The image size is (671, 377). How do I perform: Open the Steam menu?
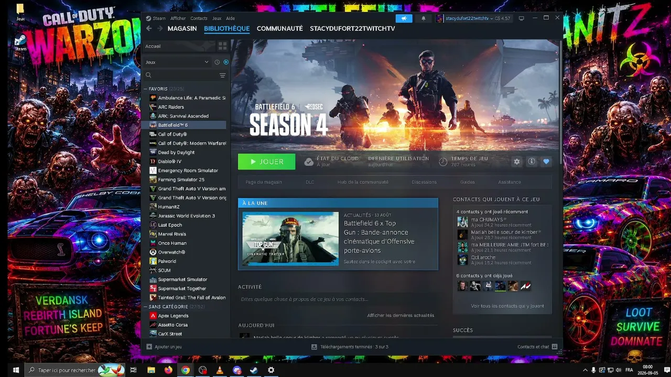coord(159,18)
